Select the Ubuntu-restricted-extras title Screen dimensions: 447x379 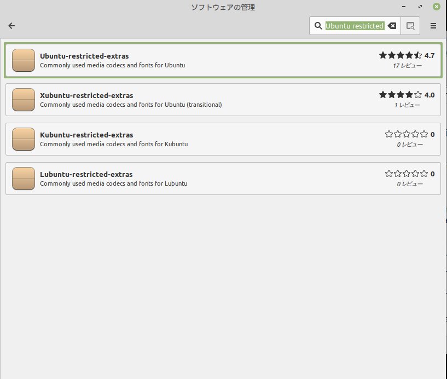point(84,56)
